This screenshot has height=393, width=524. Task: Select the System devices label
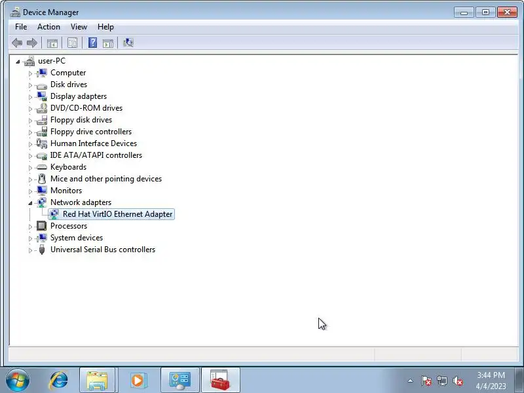tap(77, 238)
